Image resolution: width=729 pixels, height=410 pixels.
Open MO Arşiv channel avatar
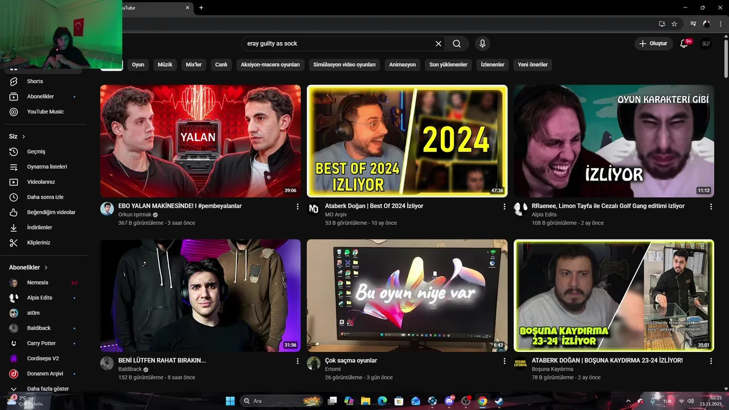[314, 208]
